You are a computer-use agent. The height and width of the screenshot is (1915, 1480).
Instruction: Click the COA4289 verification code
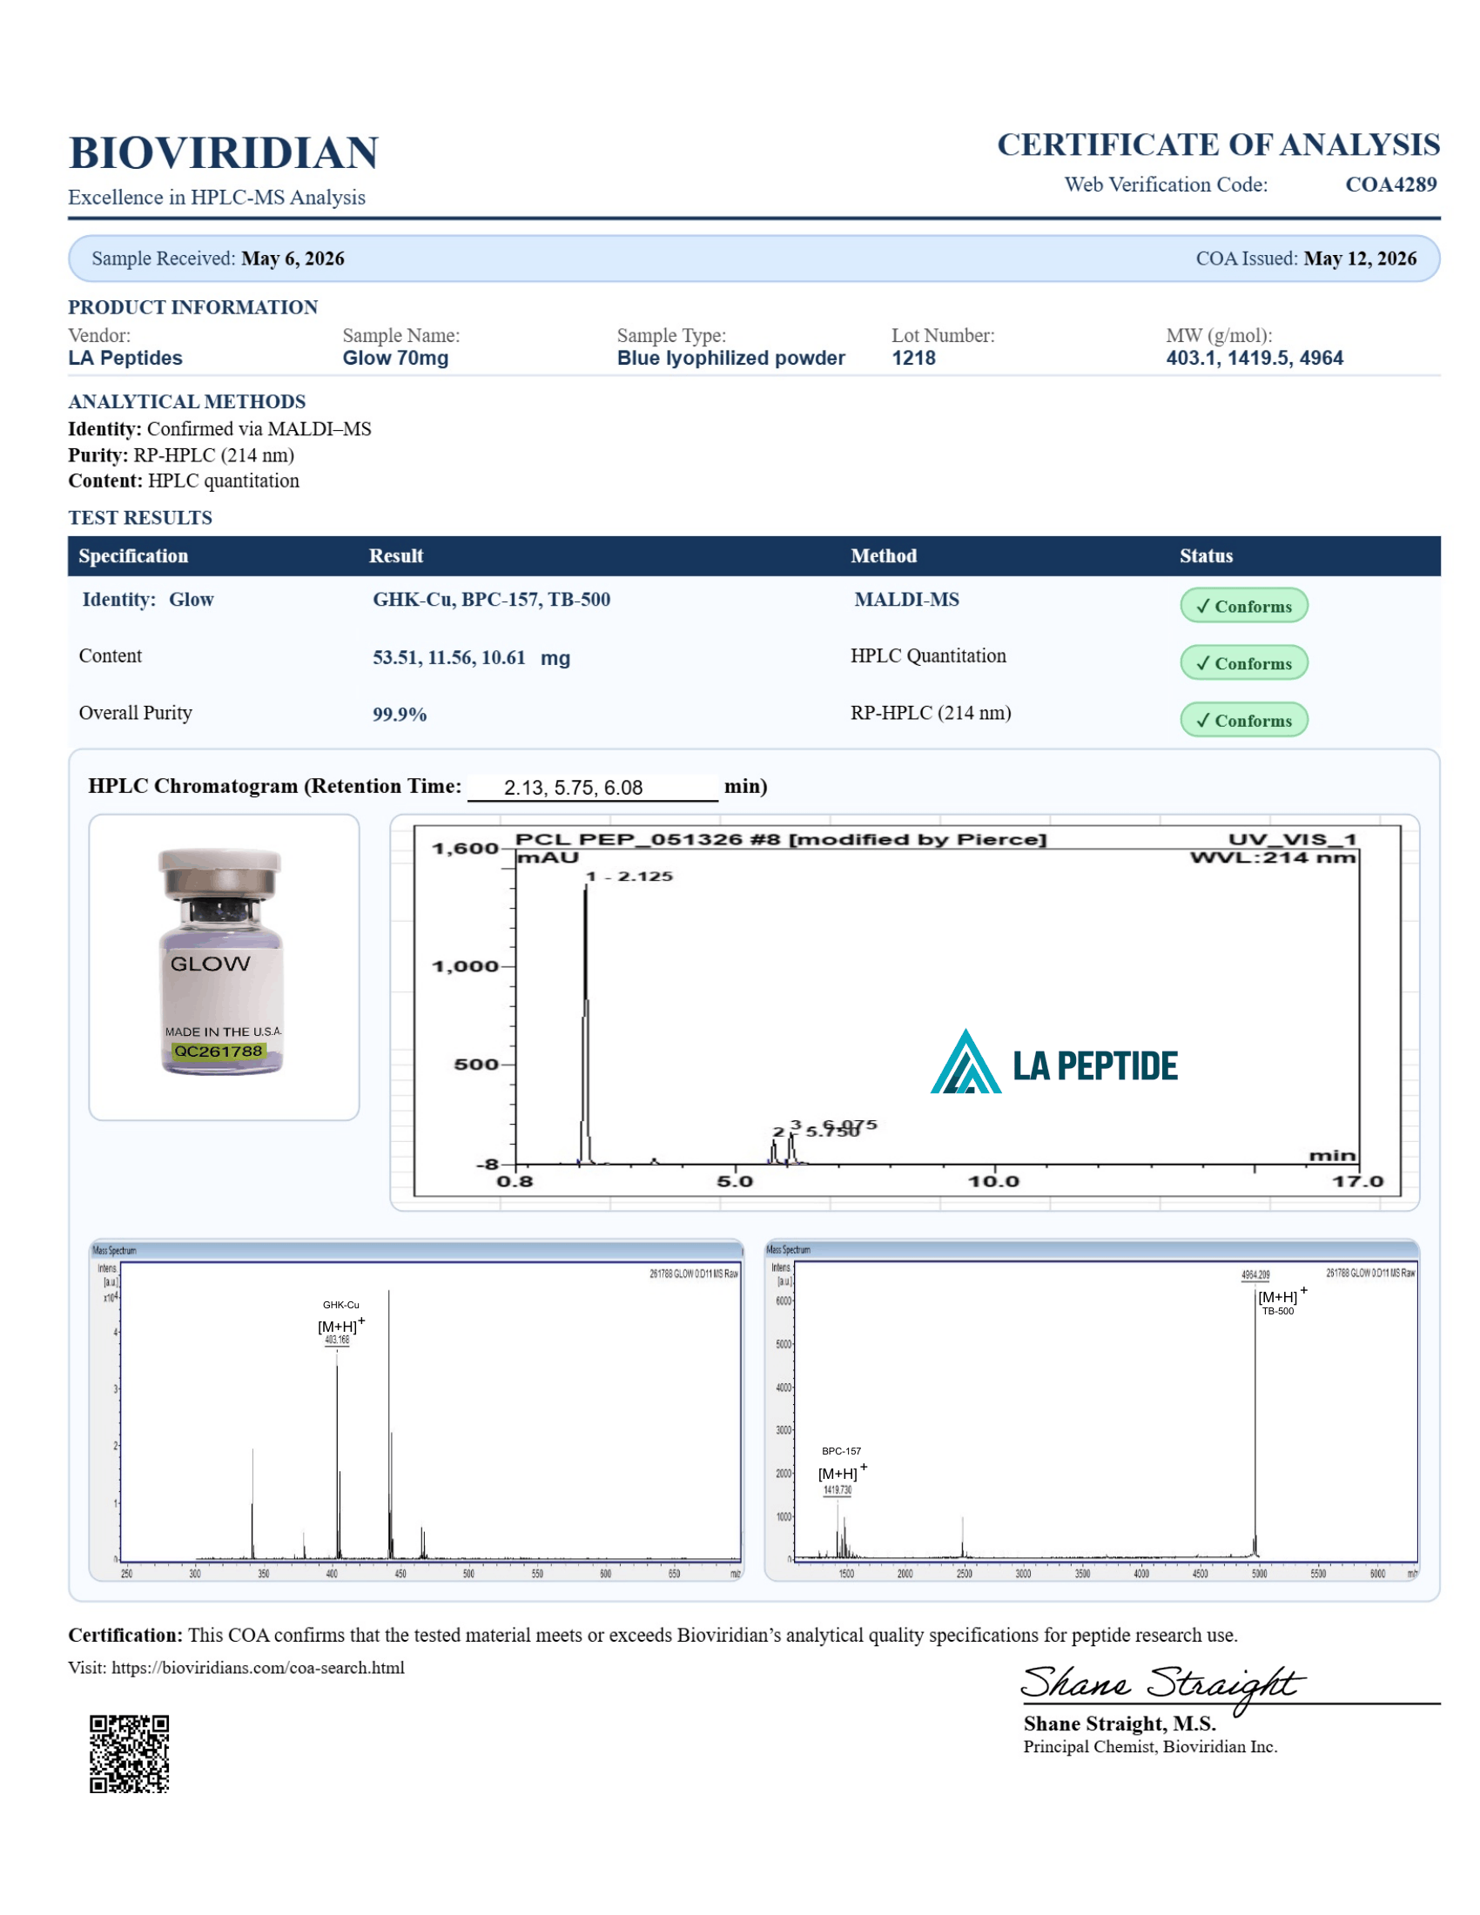pos(1390,185)
